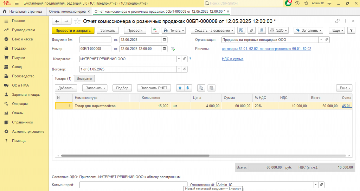Open notifications bell icon
Image resolution: width=360 pixels, height=191 pixels.
pos(288,3)
